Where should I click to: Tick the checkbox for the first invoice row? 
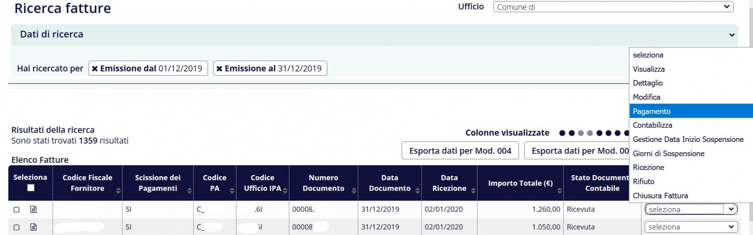pos(16,210)
